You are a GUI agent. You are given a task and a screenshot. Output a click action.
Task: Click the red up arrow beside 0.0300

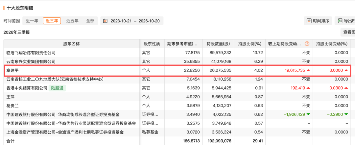coord(346,88)
